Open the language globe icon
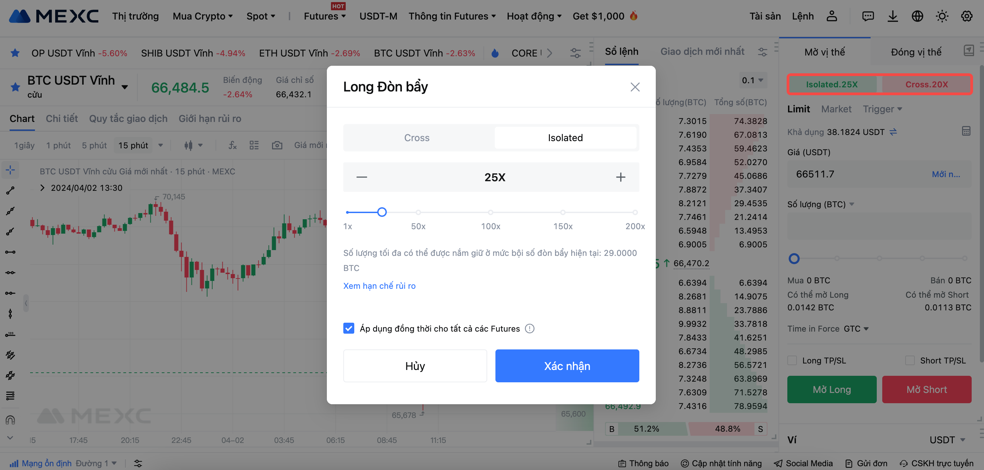The width and height of the screenshot is (984, 470). tap(917, 16)
